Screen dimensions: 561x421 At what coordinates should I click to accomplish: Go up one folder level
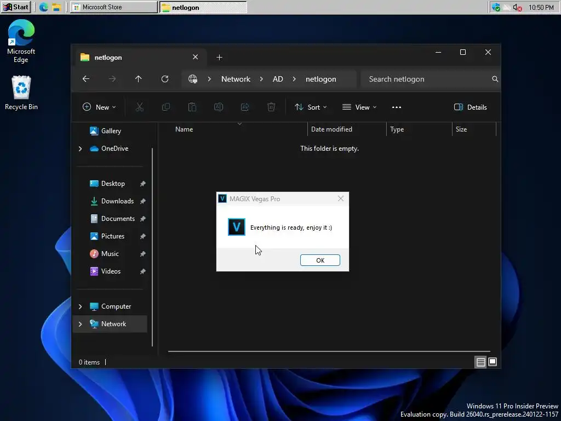pyautogui.click(x=139, y=79)
